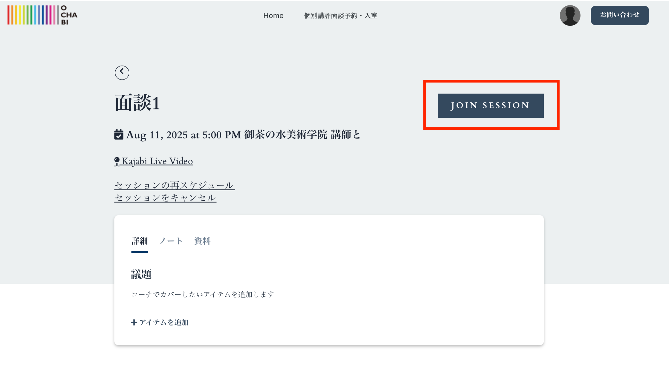Screen dimensions: 669x387
Task: Click the 面談1 session title
Action: pos(137,103)
